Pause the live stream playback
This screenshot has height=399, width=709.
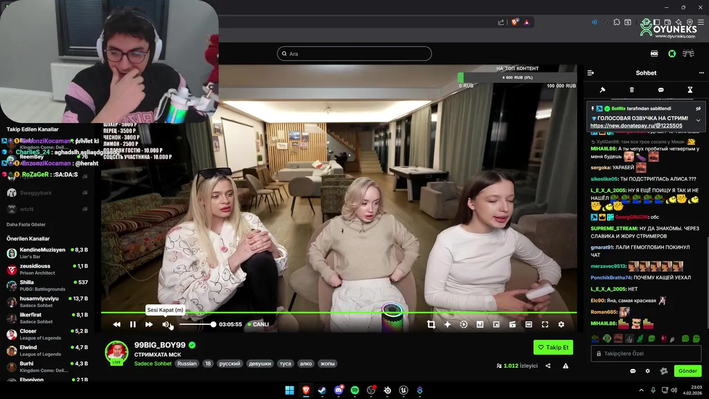[x=133, y=324]
